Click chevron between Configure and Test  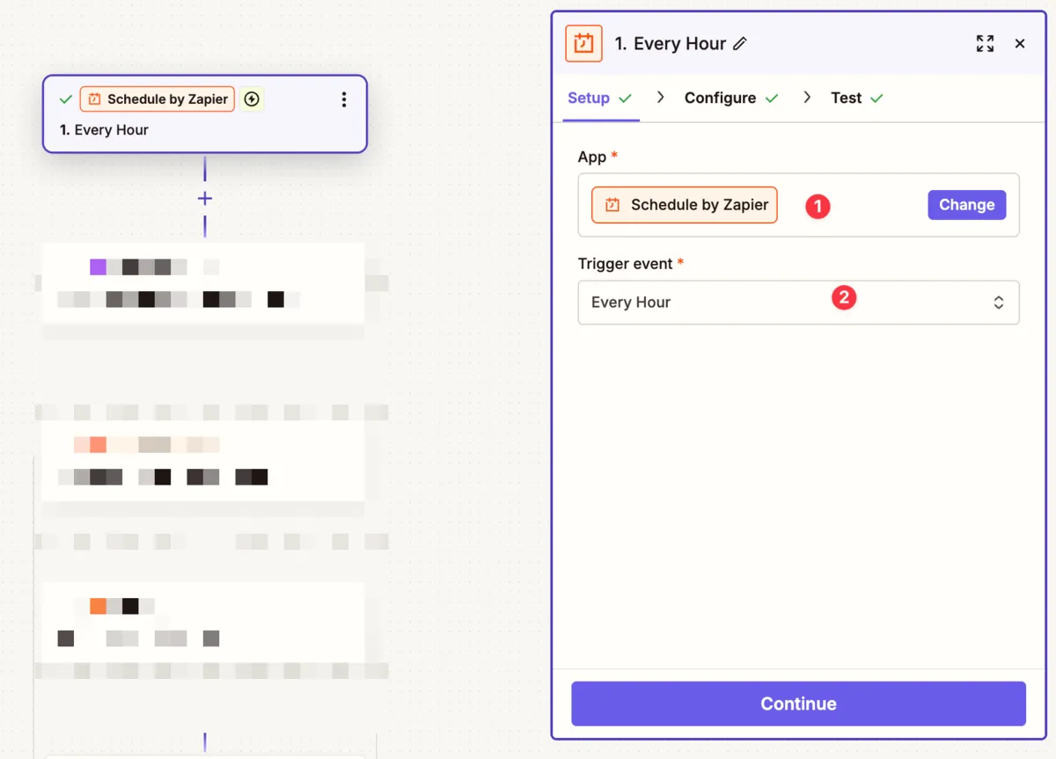tap(807, 98)
